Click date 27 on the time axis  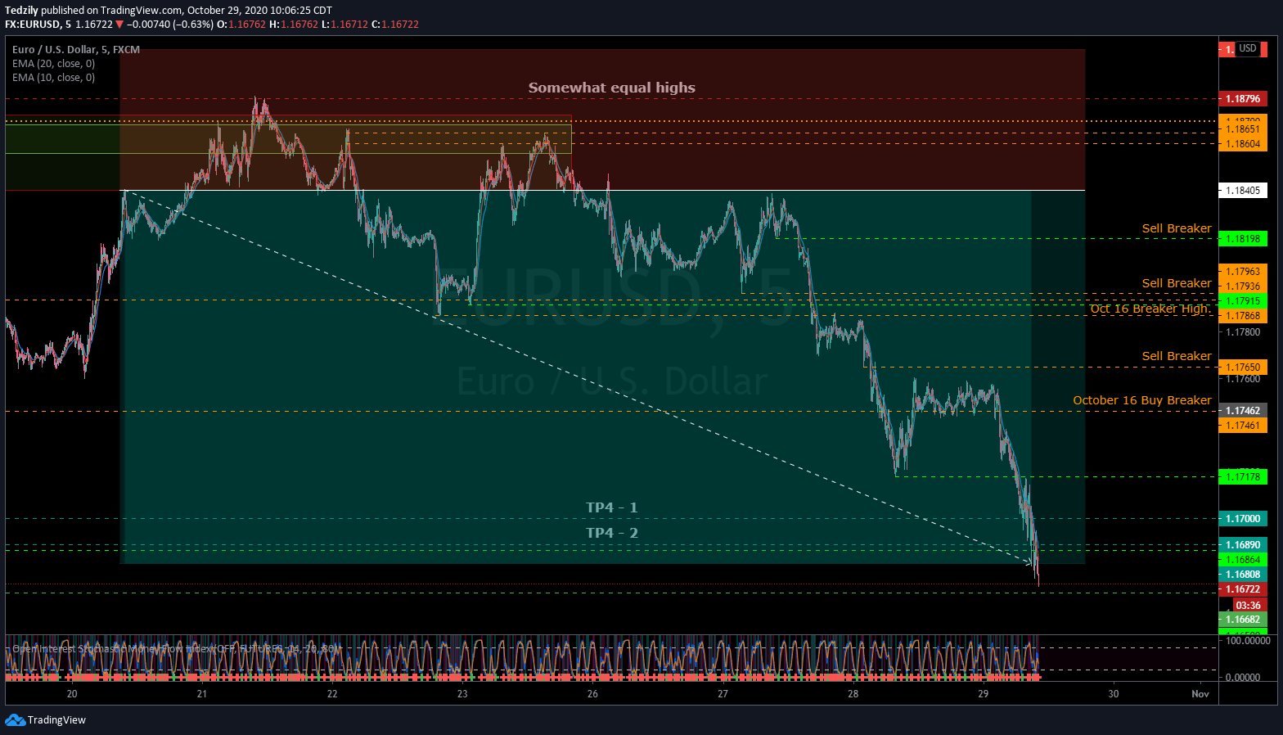pyautogui.click(x=723, y=694)
